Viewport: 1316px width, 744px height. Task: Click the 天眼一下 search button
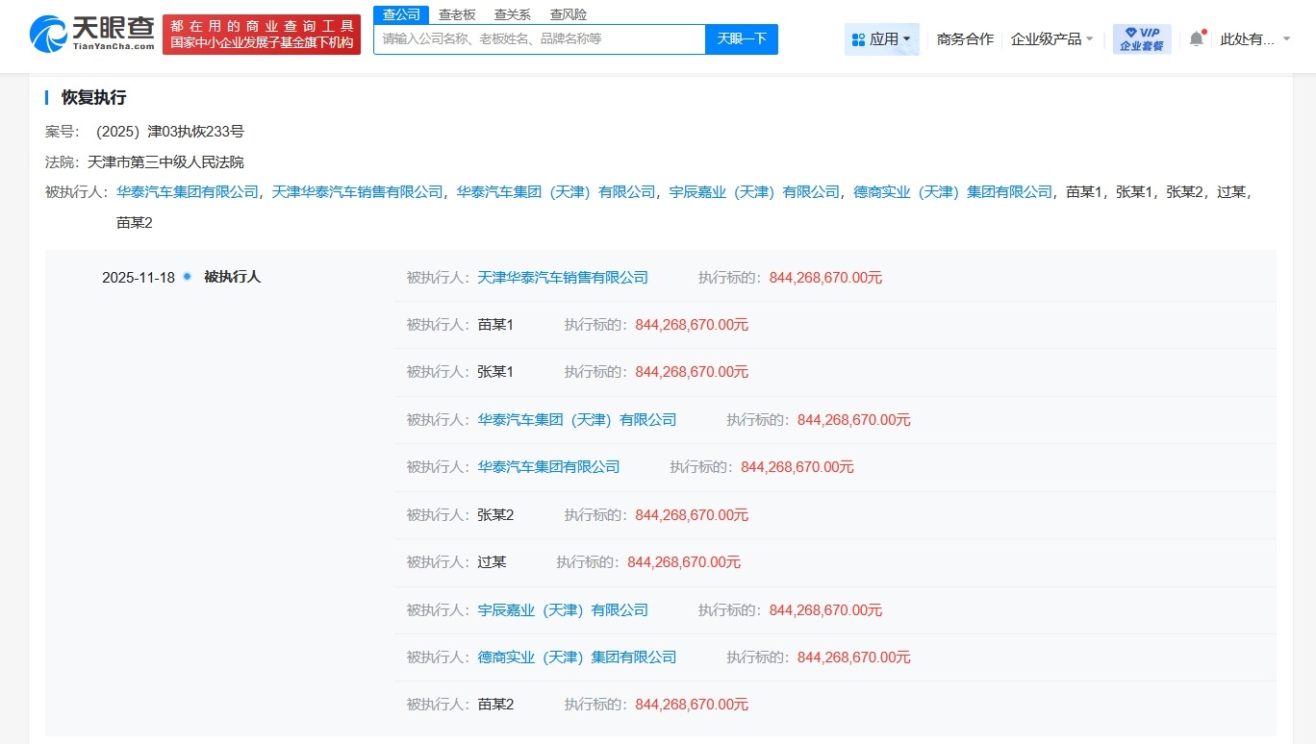point(741,39)
